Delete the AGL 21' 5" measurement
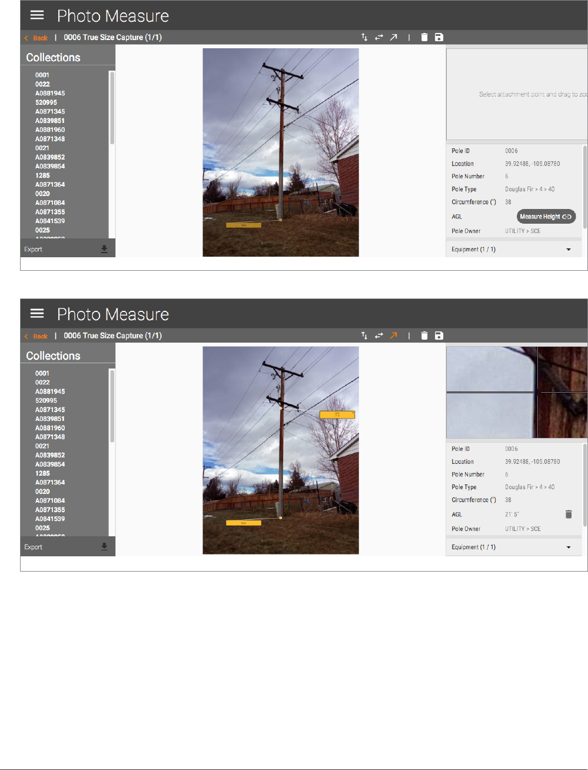The height and width of the screenshot is (770, 588). tap(569, 515)
